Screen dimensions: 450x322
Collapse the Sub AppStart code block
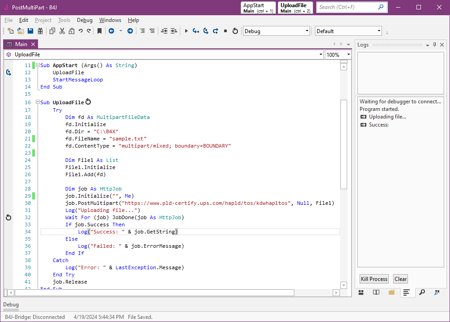tap(38, 65)
